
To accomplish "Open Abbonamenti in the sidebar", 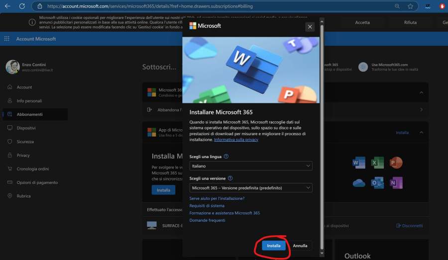I will pos(30,114).
